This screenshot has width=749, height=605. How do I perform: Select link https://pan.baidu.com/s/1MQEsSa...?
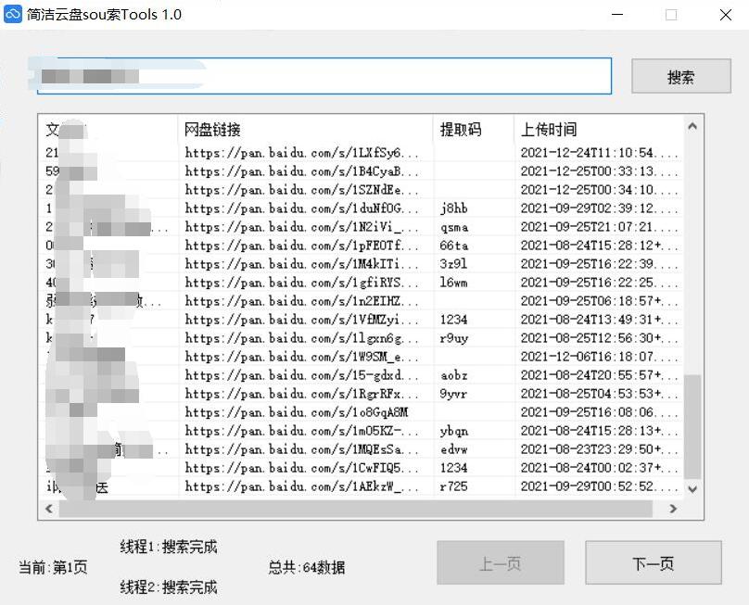301,449
